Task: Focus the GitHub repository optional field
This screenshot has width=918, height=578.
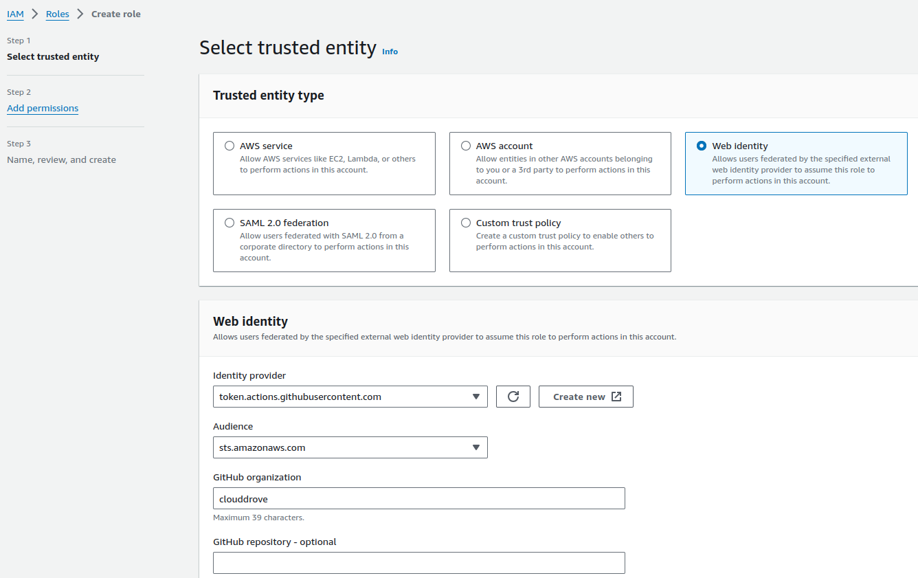Action: 418,562
